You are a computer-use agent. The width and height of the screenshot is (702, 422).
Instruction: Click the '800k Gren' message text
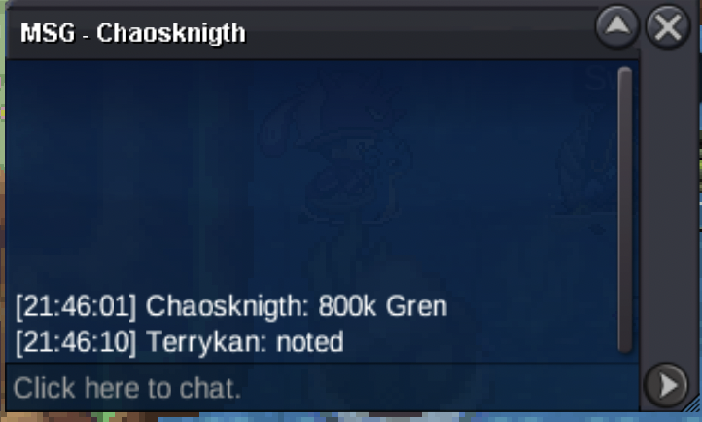click(x=382, y=306)
